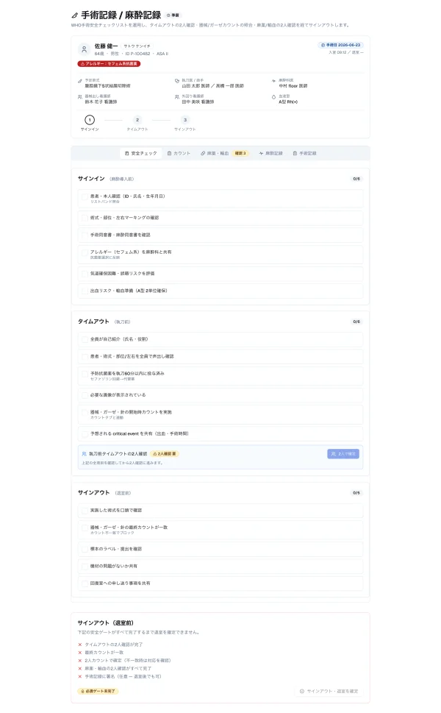Check 手術同意書・麻酔同意書を確認
This screenshot has height=713, width=441.
(85, 235)
